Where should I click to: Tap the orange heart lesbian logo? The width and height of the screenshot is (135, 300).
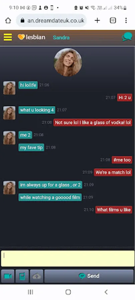[31, 37]
